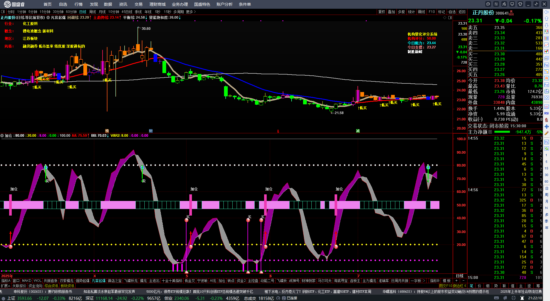Select the 筹 tab in bottom-right panel
The height and width of the screenshot is (301, 550).
pos(538,286)
